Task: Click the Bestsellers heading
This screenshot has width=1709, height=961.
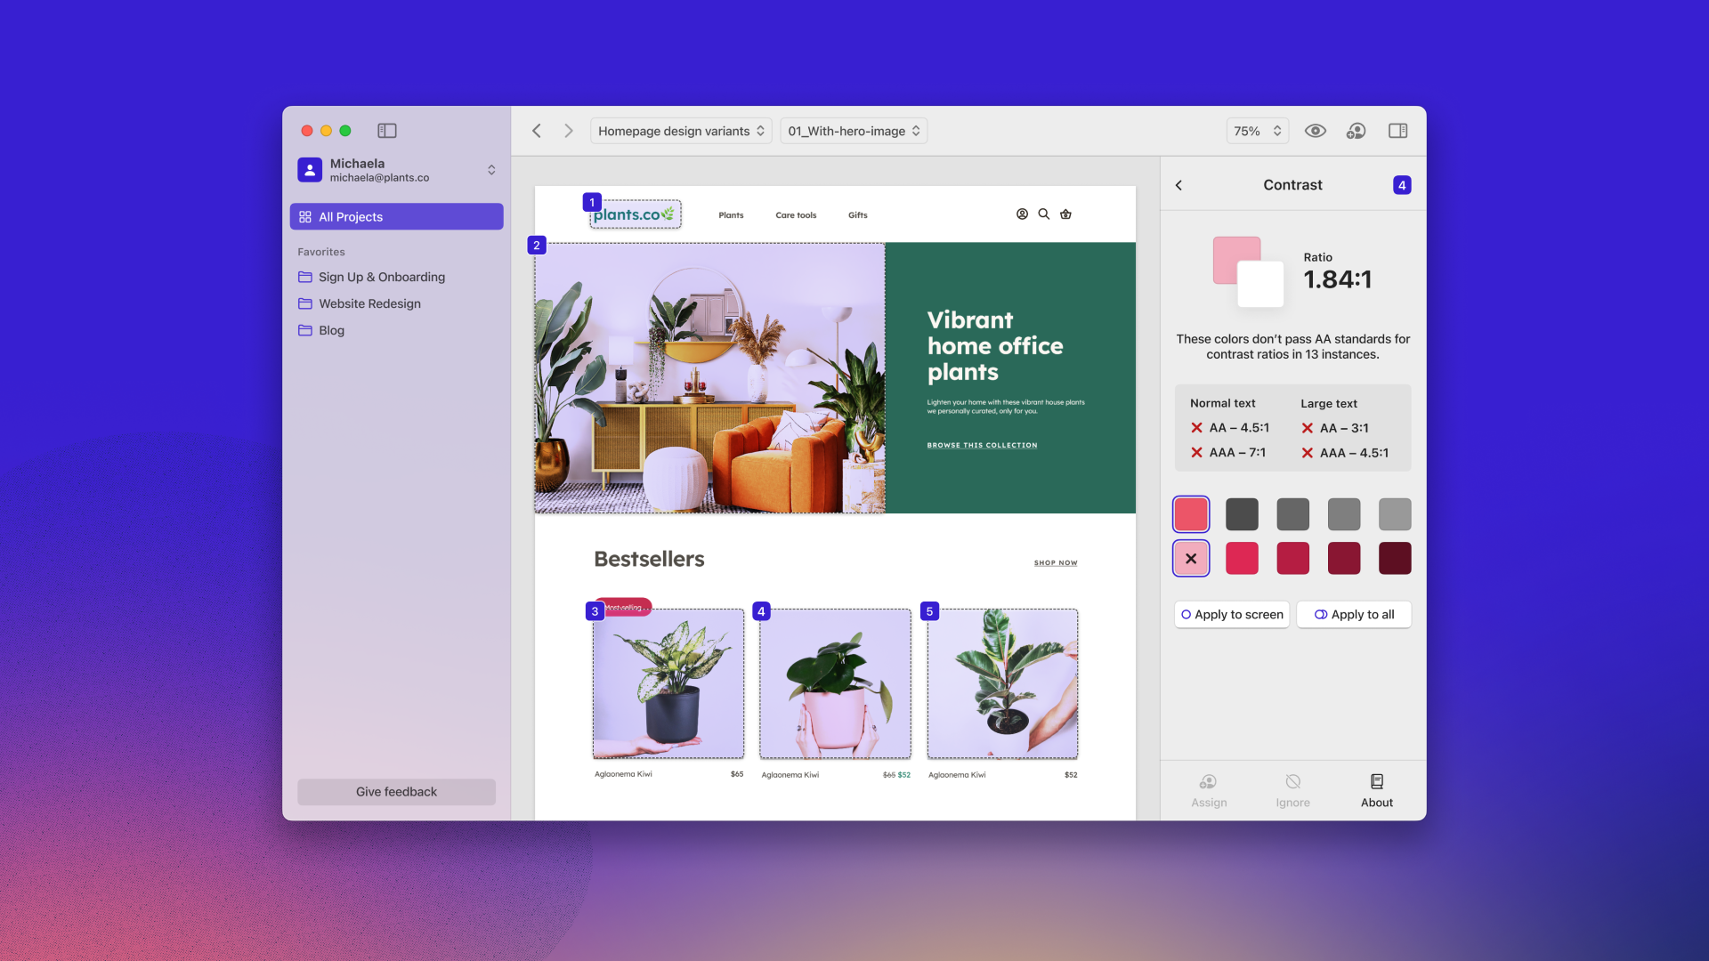Action: pyautogui.click(x=649, y=559)
